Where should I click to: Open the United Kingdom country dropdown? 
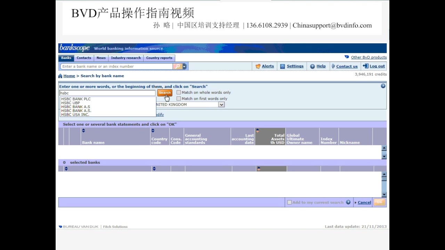[221, 105]
